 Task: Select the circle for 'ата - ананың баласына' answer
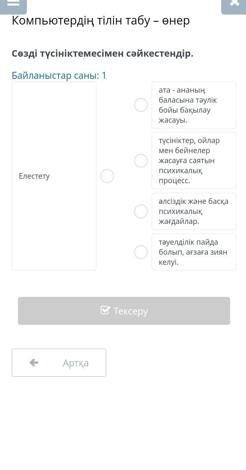141,105
